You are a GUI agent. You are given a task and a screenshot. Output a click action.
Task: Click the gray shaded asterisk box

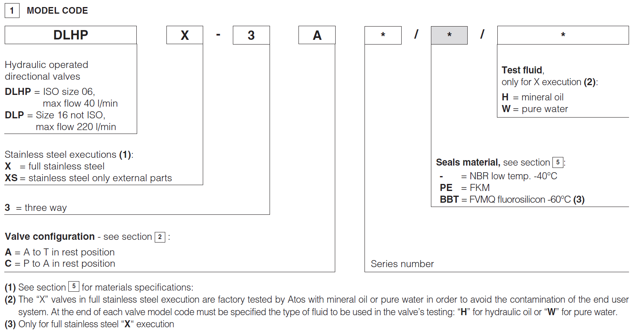point(449,35)
